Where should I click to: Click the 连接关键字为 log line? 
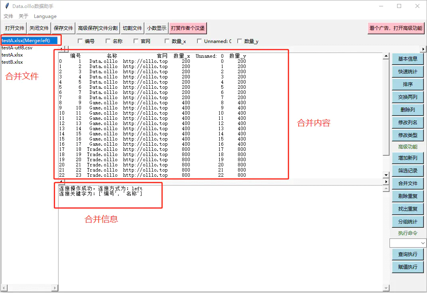click(100, 193)
